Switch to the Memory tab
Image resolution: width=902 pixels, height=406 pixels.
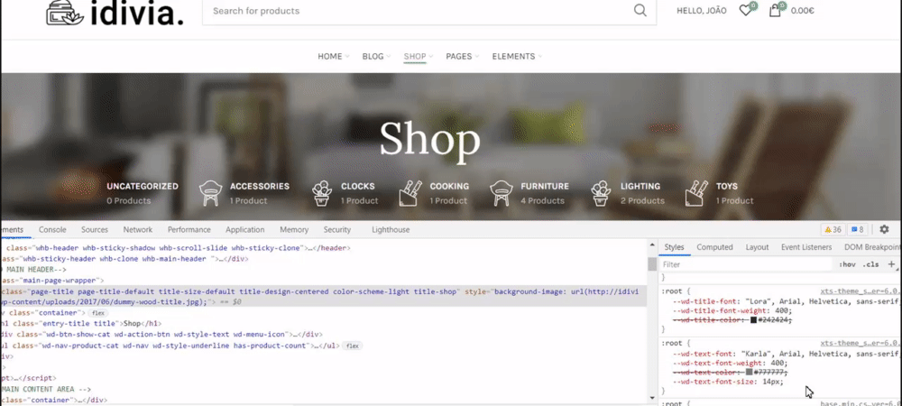(x=294, y=229)
